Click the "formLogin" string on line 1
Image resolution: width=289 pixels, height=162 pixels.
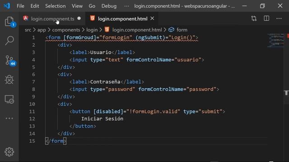pyautogui.click(x=116, y=37)
